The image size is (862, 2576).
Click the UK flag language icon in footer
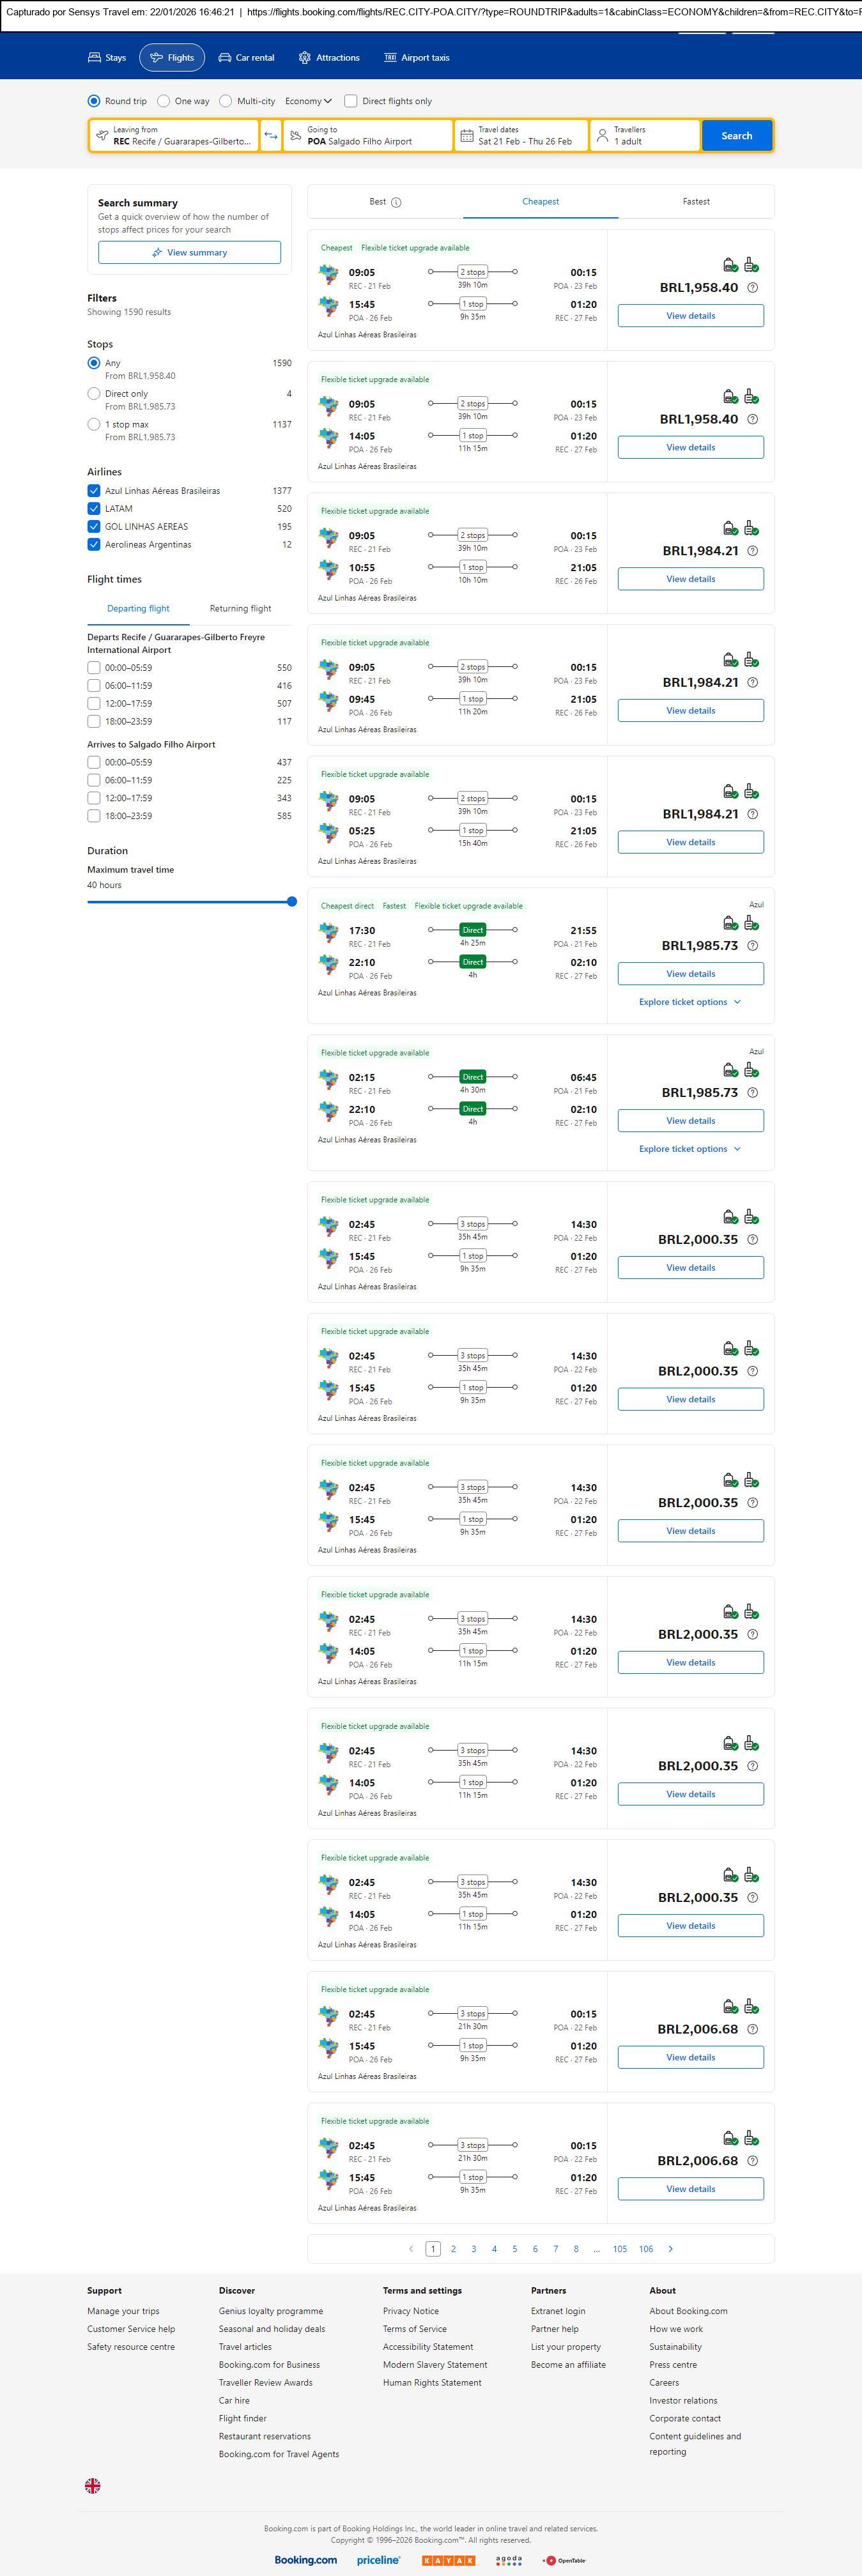point(93,2485)
